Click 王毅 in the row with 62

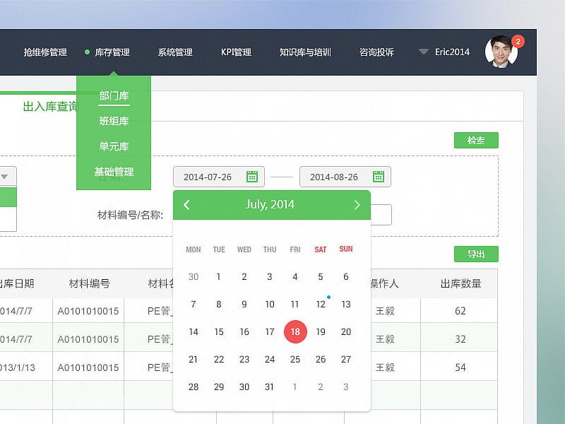click(385, 311)
